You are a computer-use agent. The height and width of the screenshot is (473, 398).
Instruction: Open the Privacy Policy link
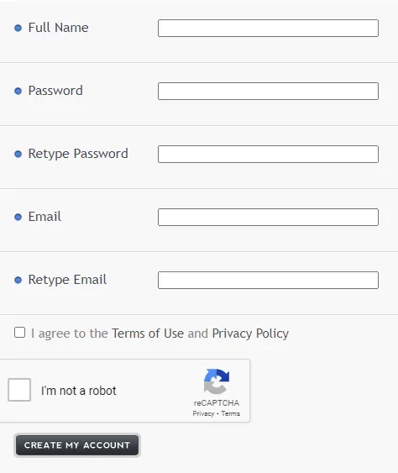tap(250, 334)
